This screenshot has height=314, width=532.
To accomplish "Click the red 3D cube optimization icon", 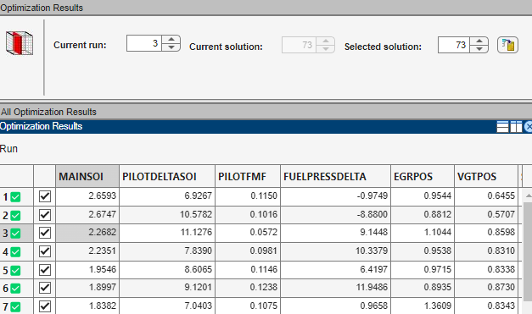I will (x=20, y=43).
